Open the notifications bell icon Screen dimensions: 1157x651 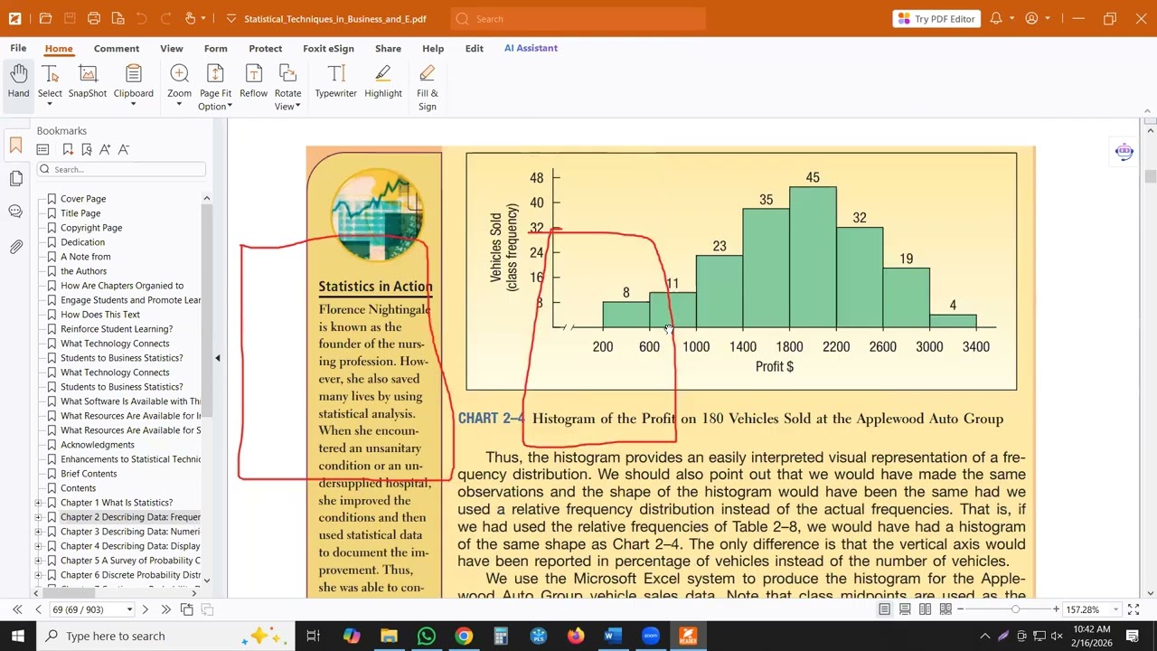[x=995, y=18]
